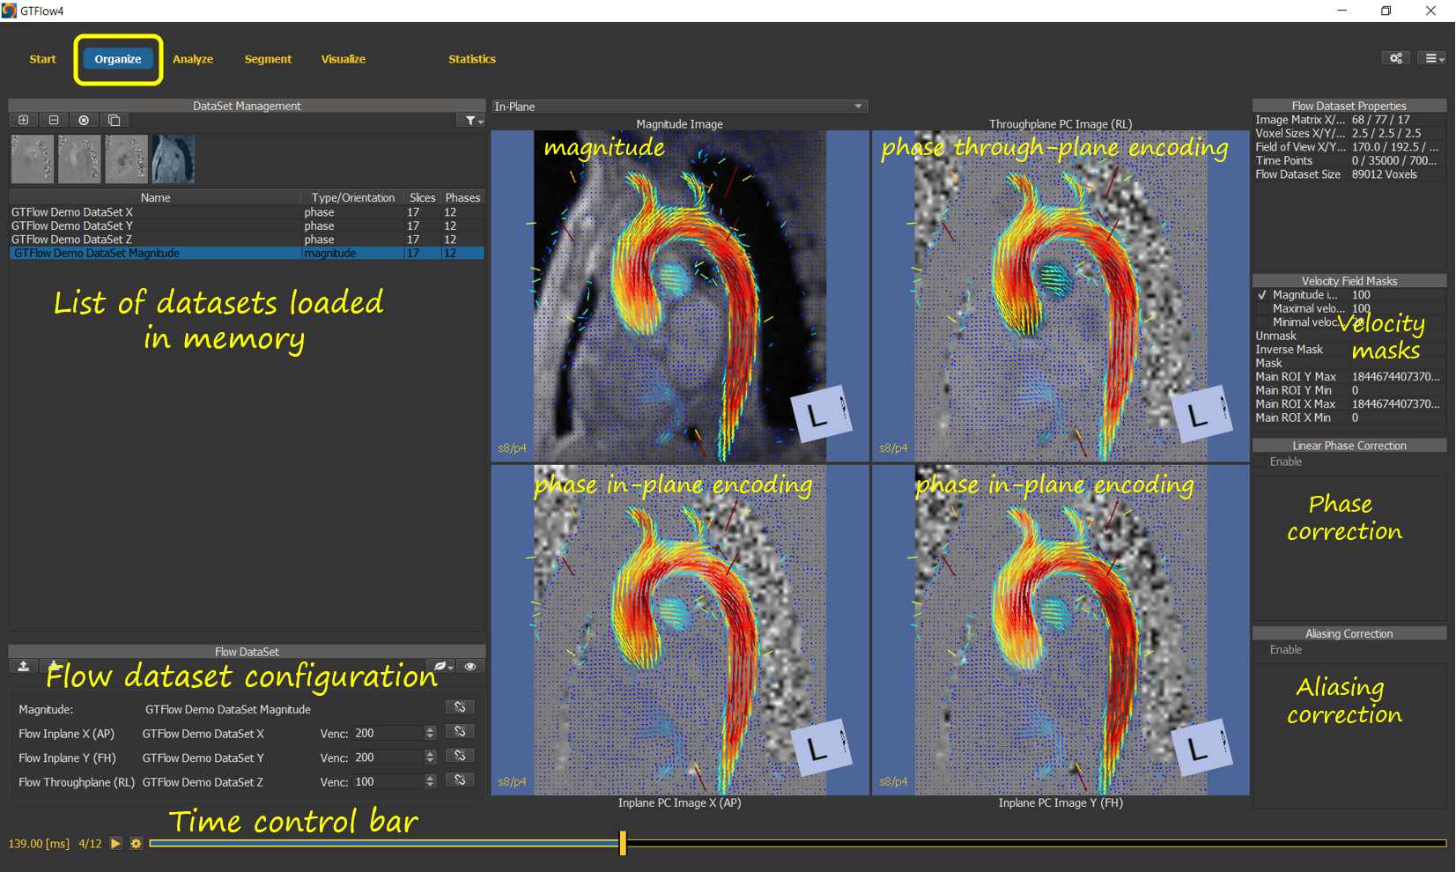
Task: Click the Unmask entry in Velocity Field Masks
Action: pos(1275,336)
